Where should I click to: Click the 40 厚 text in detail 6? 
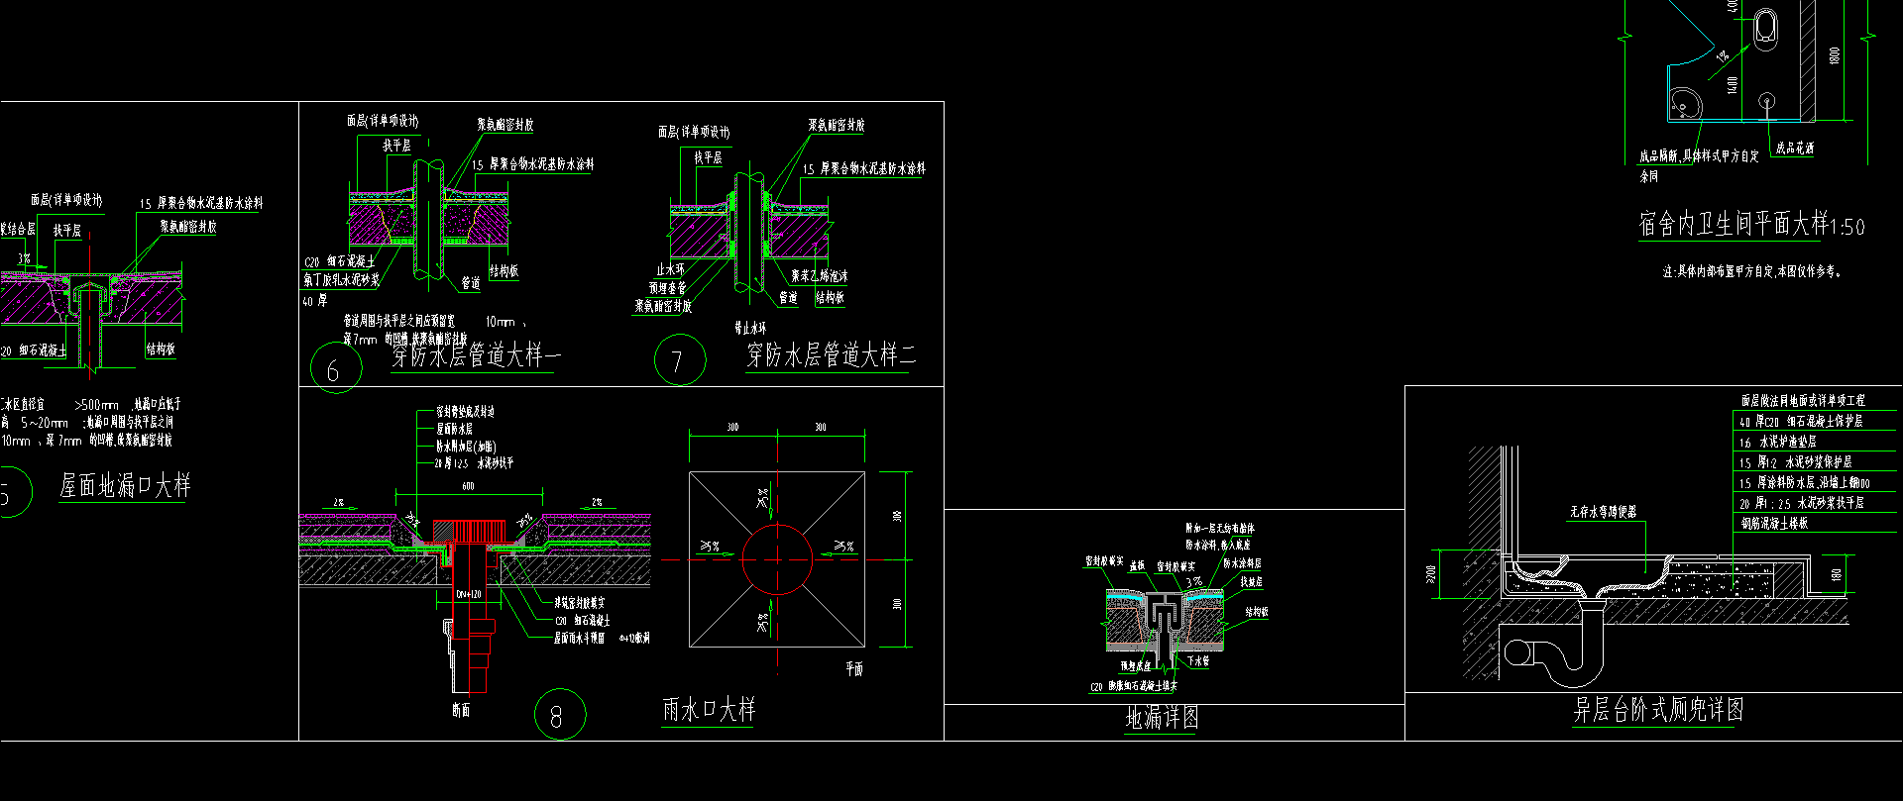coord(315,300)
